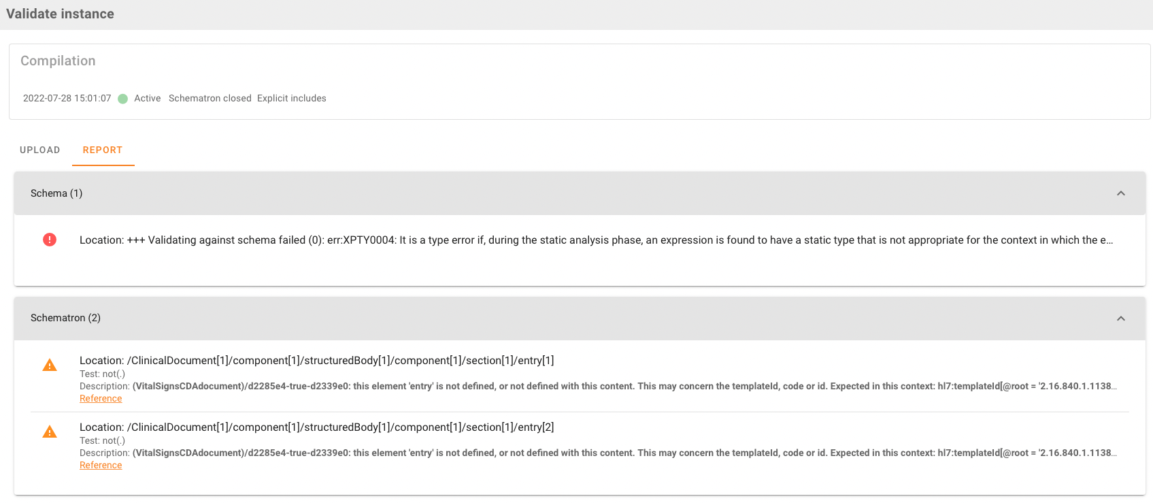Open the Reference link under entry[1]
Viewport: 1153px width, 503px height.
(x=101, y=399)
